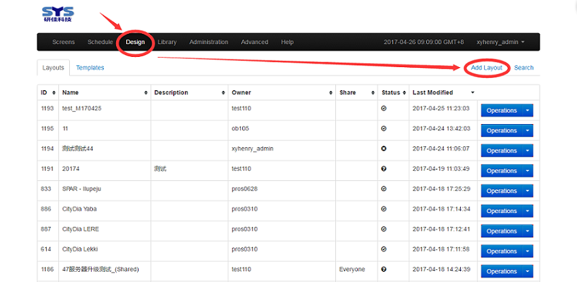Open xyhenry_admin user menu dropdown

[x=500, y=42]
